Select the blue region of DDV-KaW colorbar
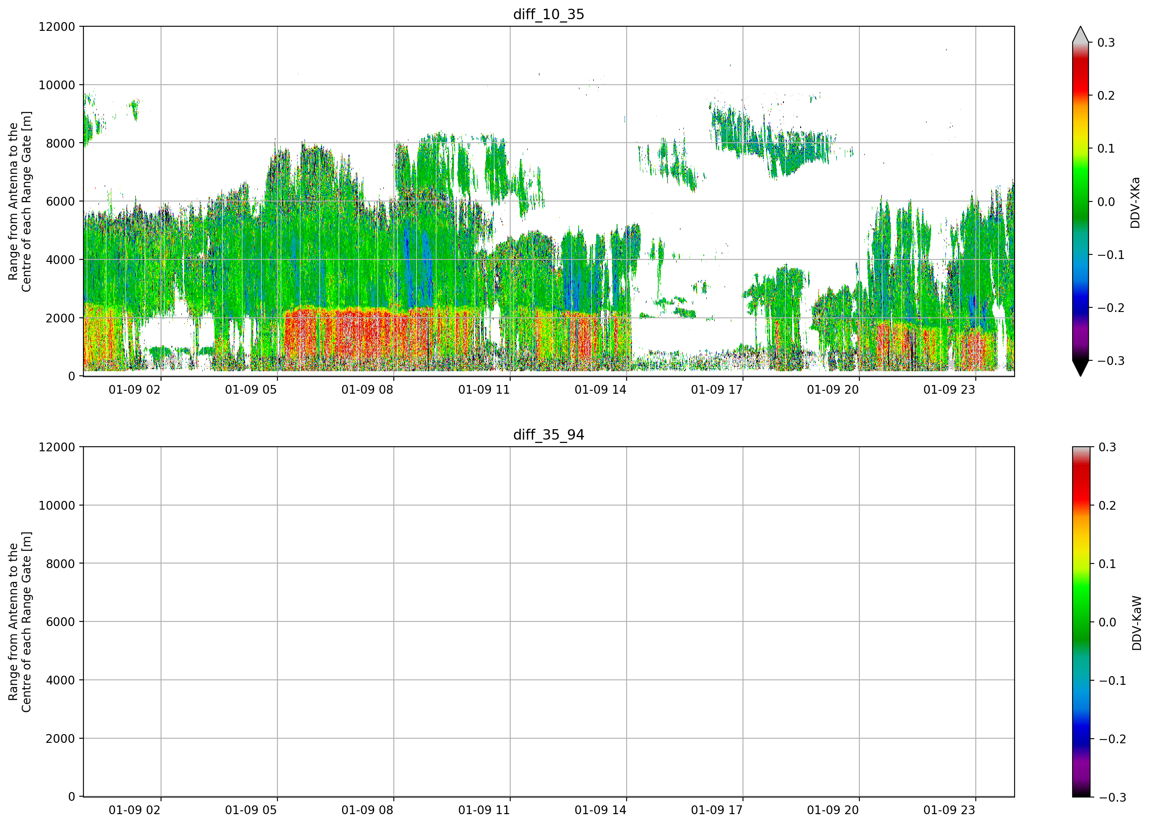Viewport: 1151px width, 825px height. tap(1080, 731)
